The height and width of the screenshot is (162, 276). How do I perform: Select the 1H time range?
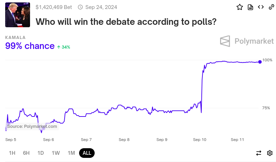coord(12,153)
